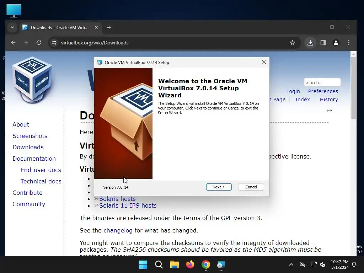Toggle Chrome side panel
The width and height of the screenshot is (364, 273).
[323, 43]
